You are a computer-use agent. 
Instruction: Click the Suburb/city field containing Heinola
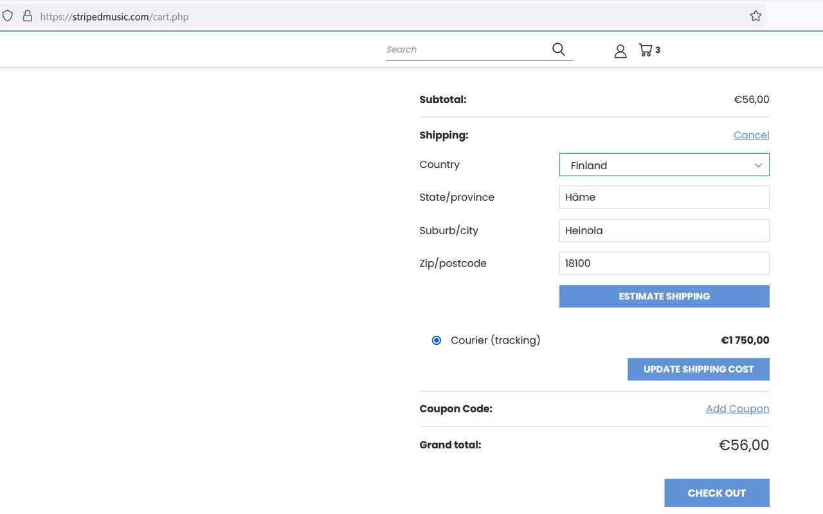click(x=664, y=230)
